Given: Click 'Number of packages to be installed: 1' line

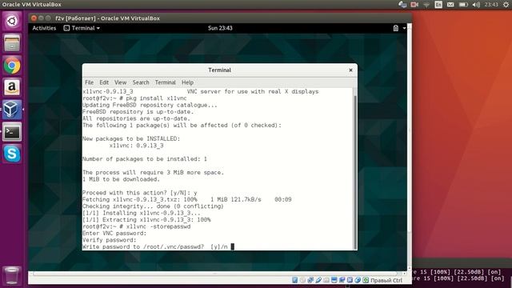Looking at the screenshot, I should tap(145, 159).
